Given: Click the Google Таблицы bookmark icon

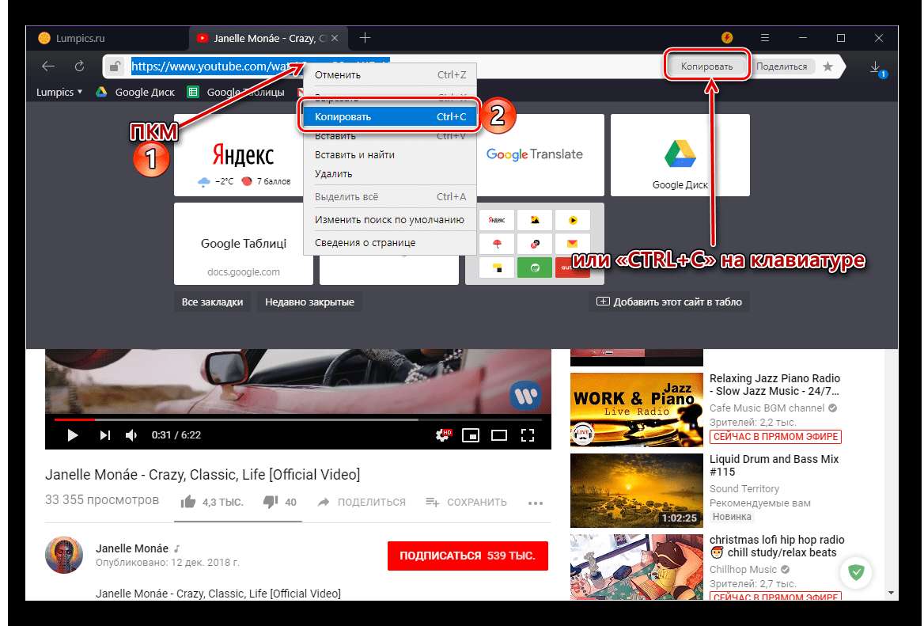Looking at the screenshot, I should point(193,92).
